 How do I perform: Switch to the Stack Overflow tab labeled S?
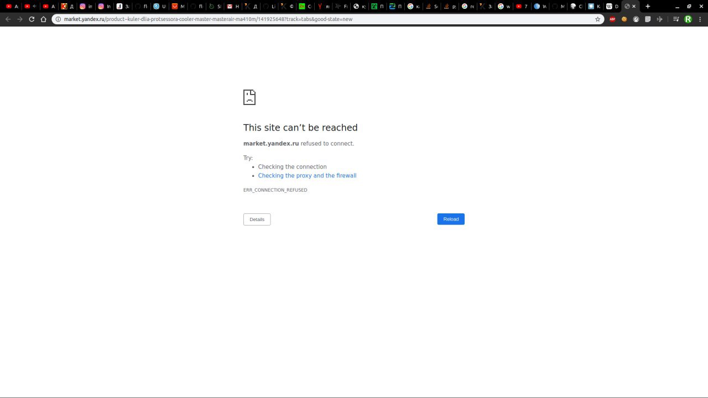click(x=431, y=6)
